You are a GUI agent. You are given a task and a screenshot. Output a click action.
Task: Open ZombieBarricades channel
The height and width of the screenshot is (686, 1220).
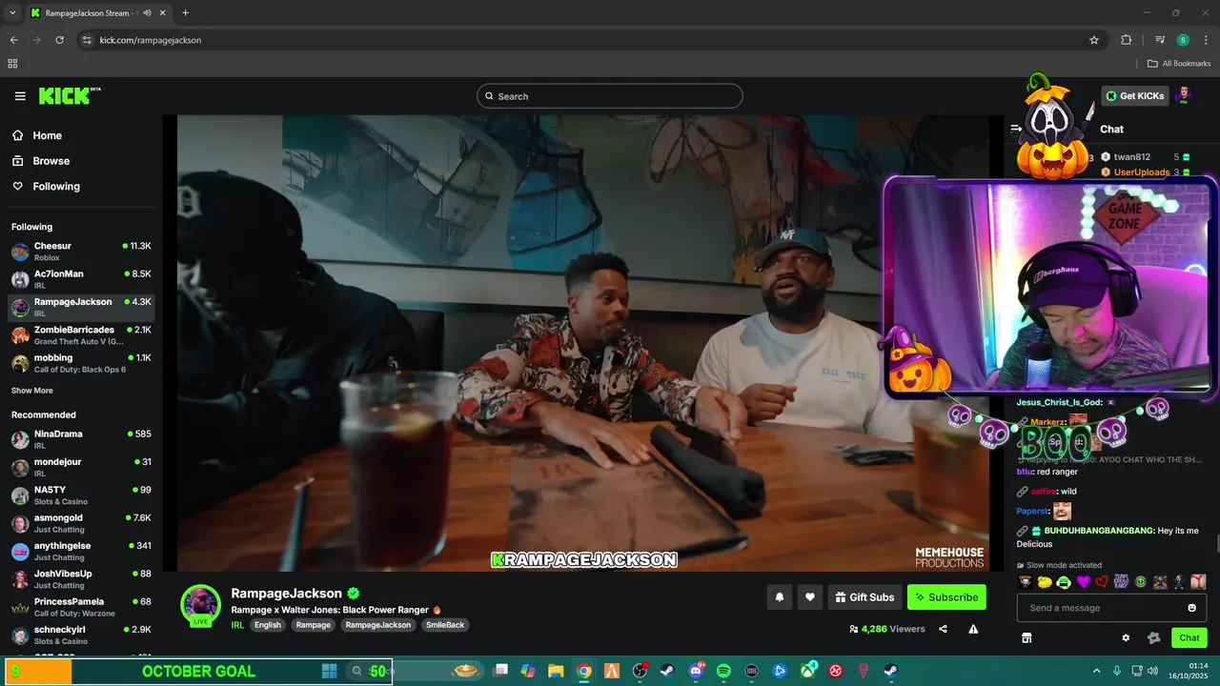(x=81, y=335)
